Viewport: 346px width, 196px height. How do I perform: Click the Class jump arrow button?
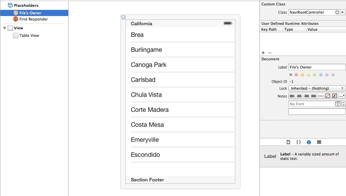[x=337, y=12]
